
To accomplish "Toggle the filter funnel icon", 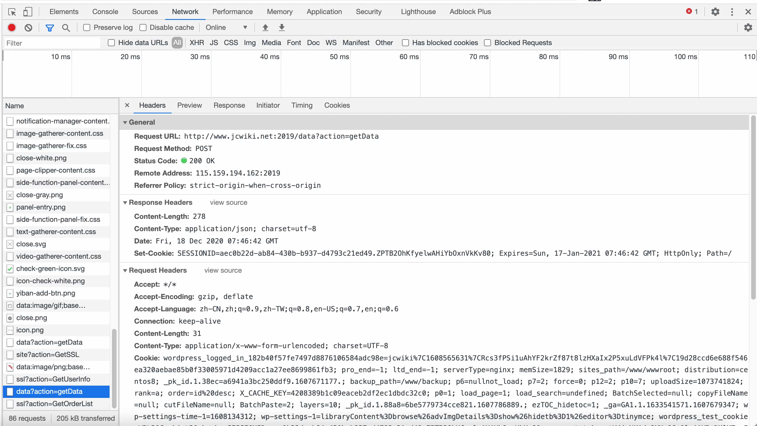I will point(50,28).
